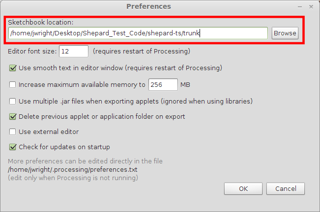Enable multiple .jar files when exporting

[x=13, y=101]
